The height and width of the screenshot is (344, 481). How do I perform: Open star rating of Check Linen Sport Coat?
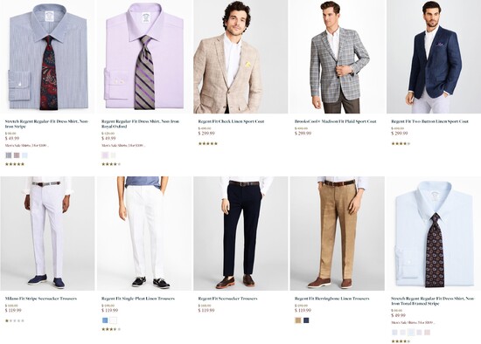(x=208, y=143)
